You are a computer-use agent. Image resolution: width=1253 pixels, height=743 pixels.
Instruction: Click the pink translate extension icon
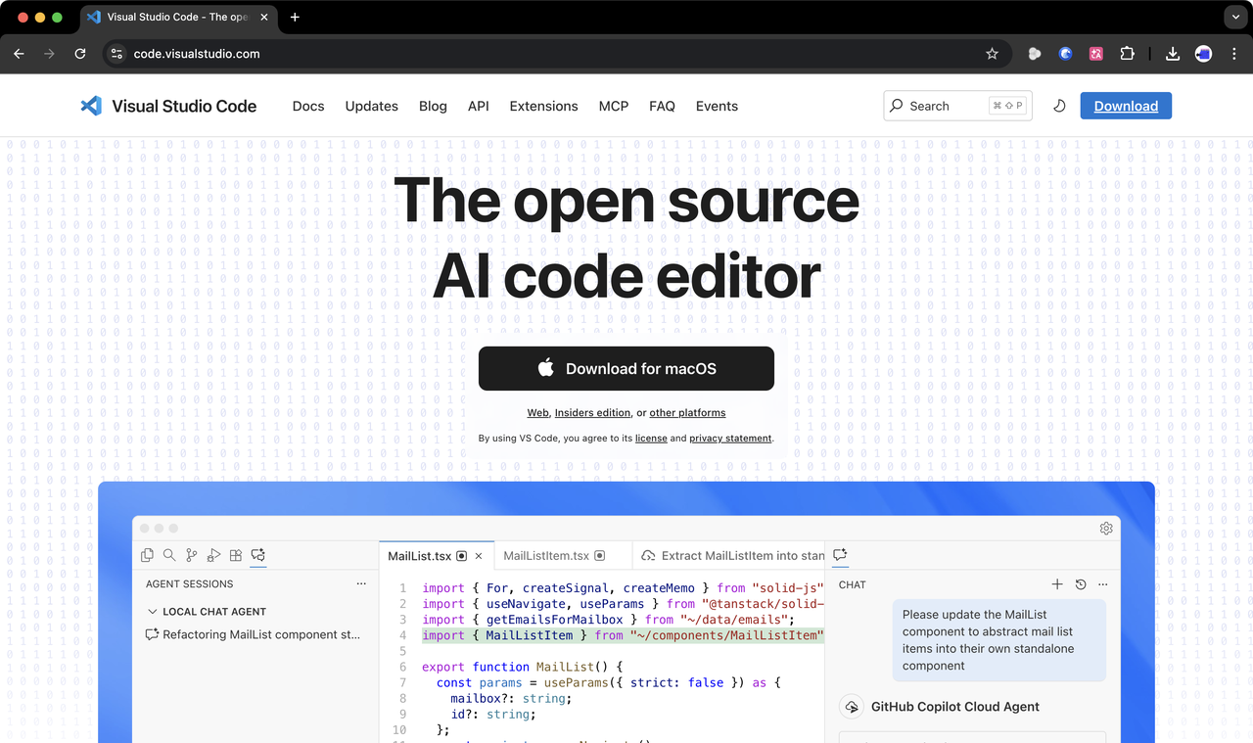click(1096, 54)
